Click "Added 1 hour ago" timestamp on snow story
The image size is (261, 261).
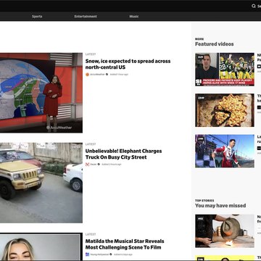click(x=119, y=75)
